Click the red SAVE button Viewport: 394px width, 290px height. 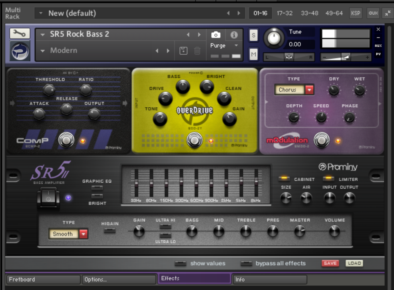(330, 263)
